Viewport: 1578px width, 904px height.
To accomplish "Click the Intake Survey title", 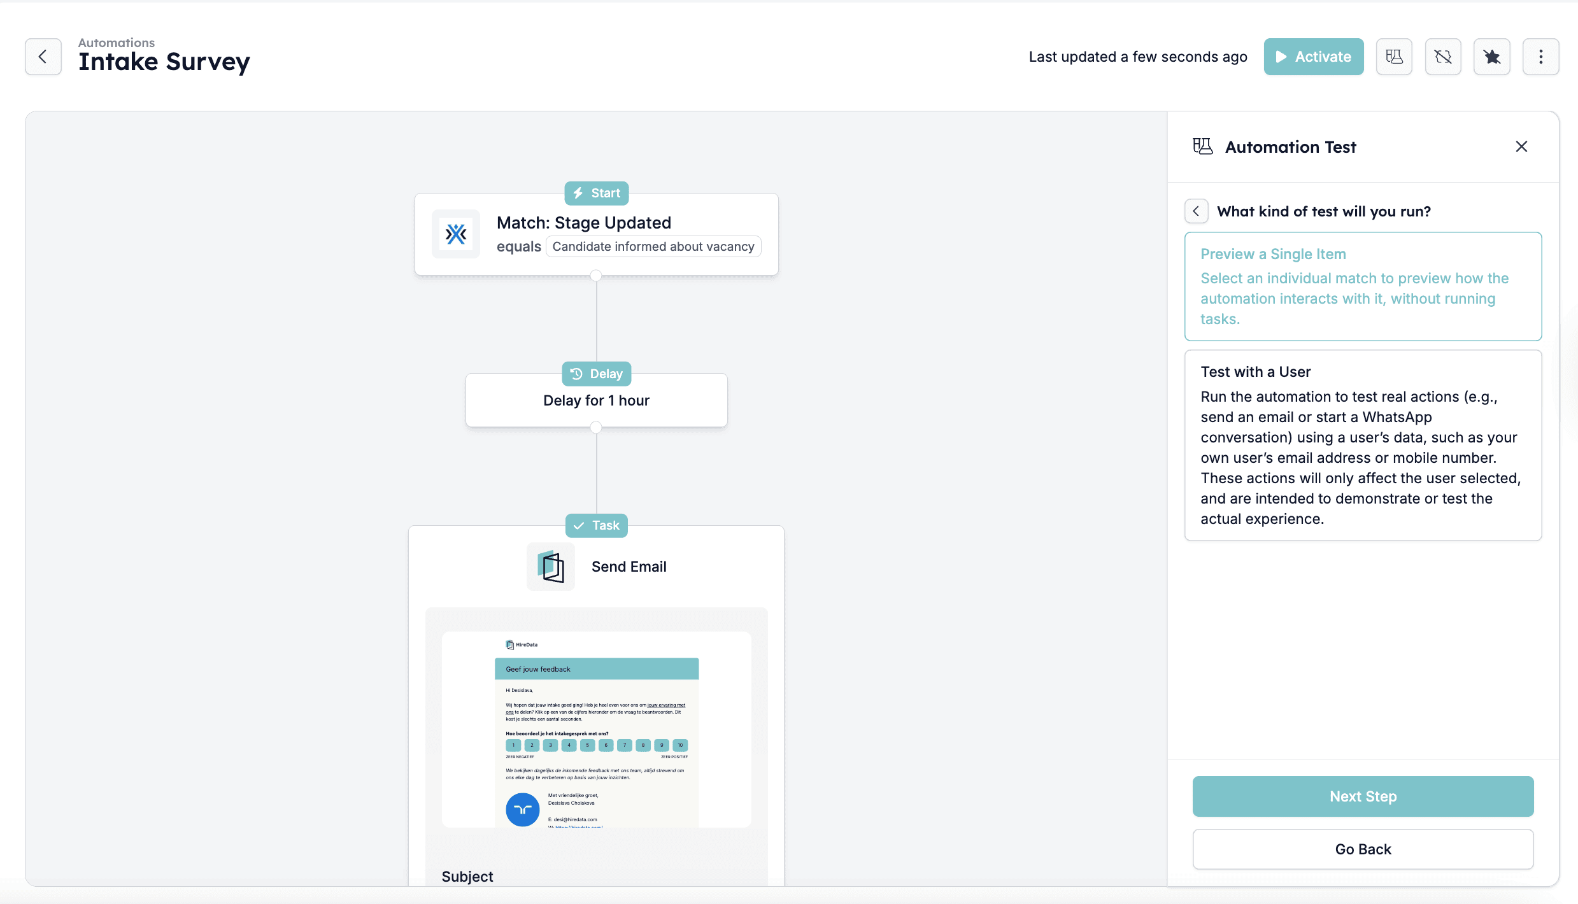I will point(164,62).
